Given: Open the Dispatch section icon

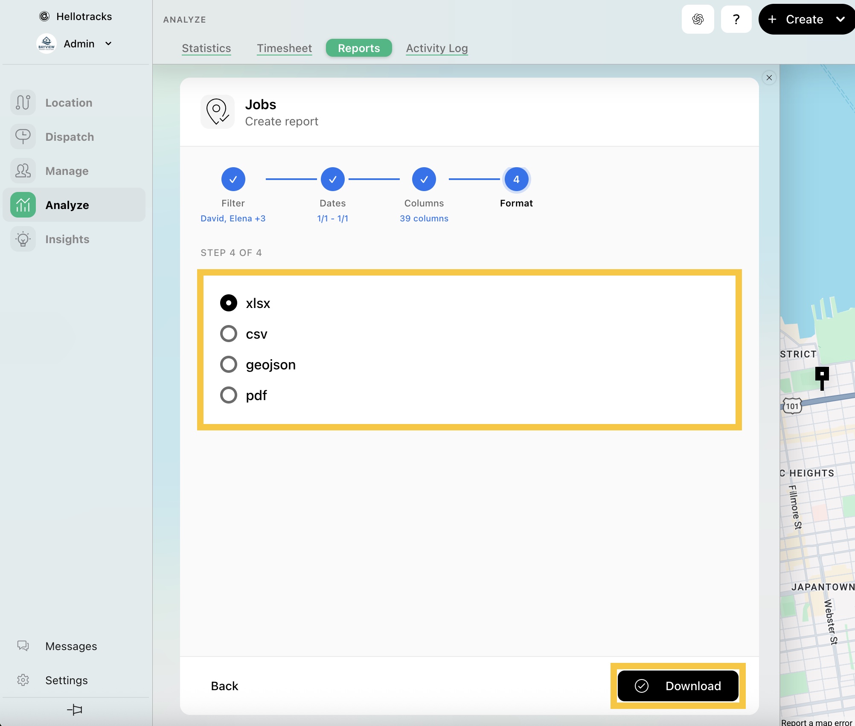Looking at the screenshot, I should click(23, 137).
